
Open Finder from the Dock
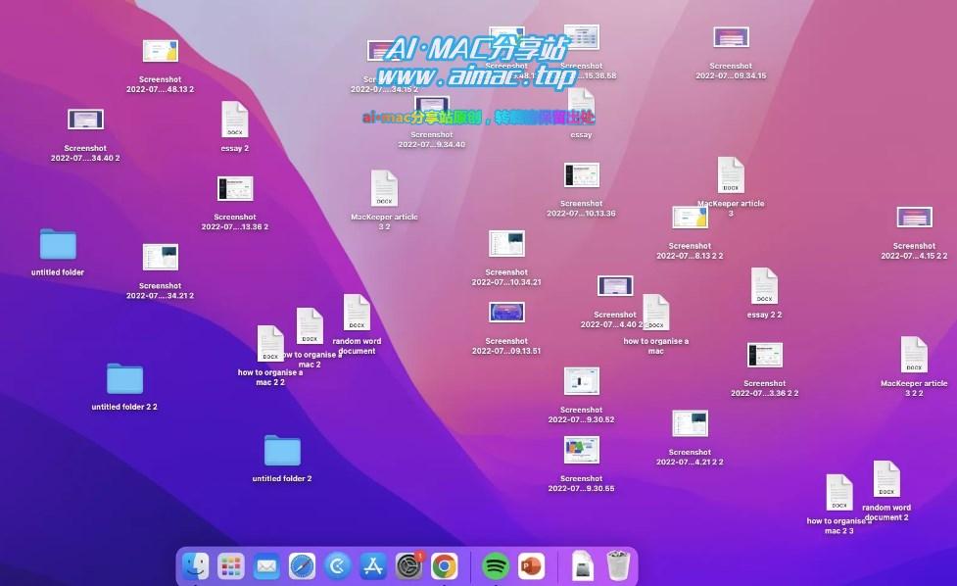[195, 566]
